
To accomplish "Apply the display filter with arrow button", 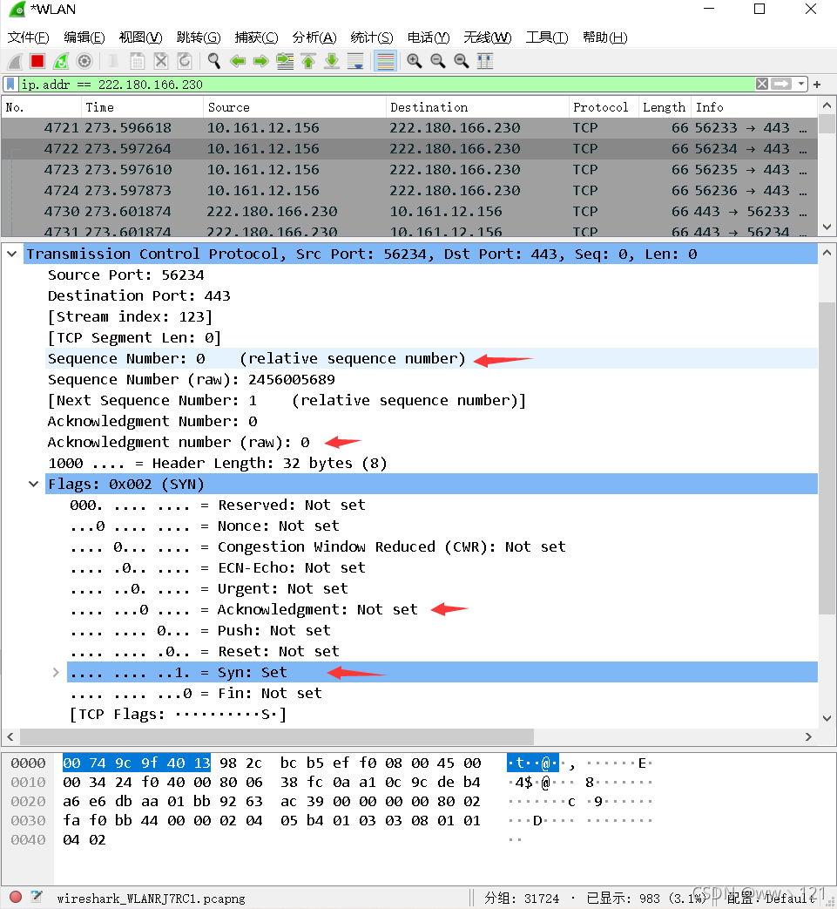I will click(781, 85).
